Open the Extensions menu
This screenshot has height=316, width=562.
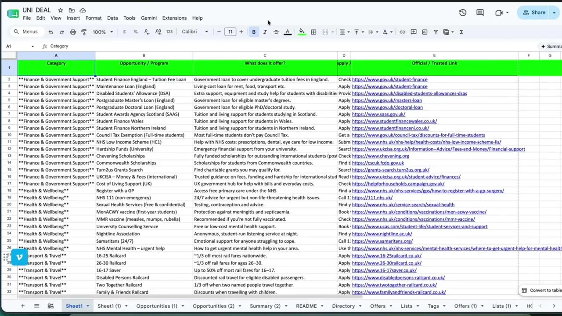click(174, 18)
